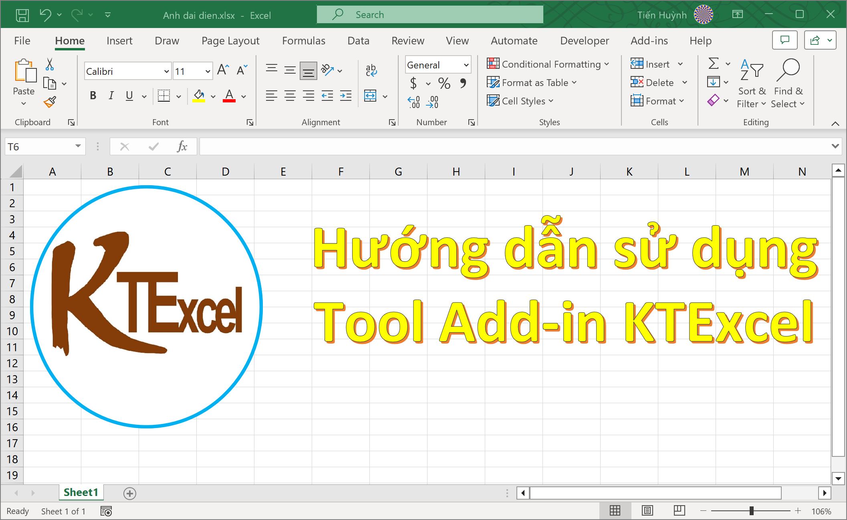Decrease the indent

click(x=327, y=96)
